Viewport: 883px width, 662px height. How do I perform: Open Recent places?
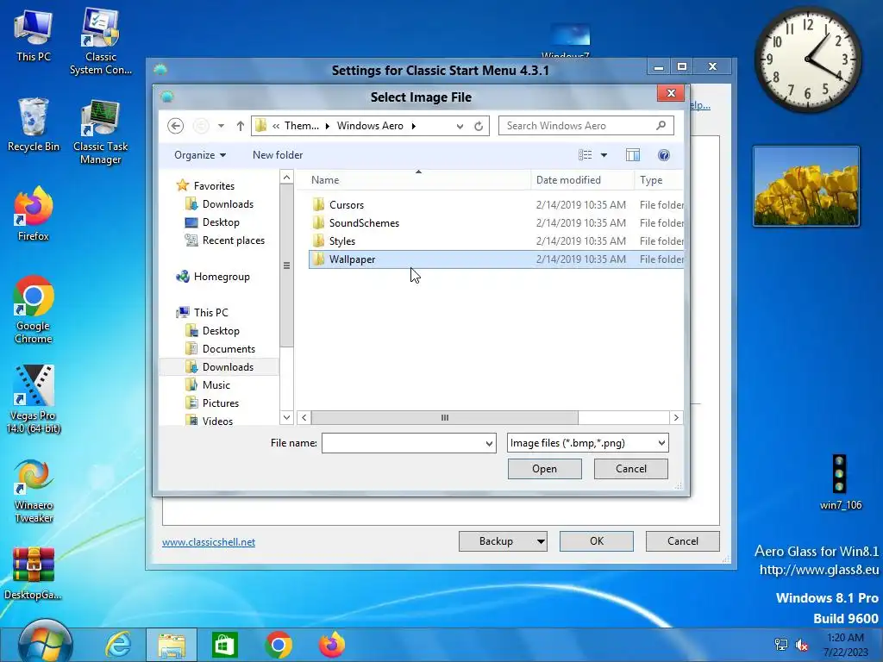[225, 240]
